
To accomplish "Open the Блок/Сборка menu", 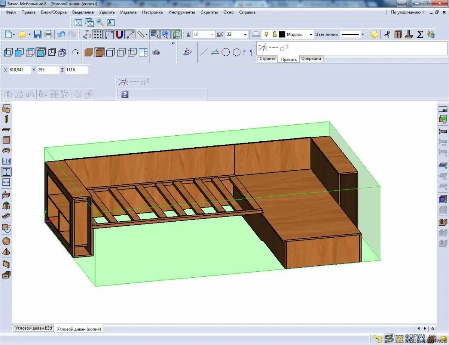I will 54,12.
